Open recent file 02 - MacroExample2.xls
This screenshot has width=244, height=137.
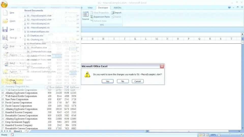[38, 24]
